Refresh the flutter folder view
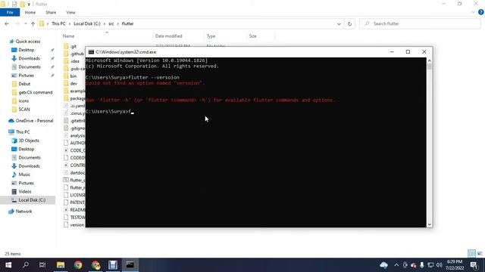 [x=350, y=23]
